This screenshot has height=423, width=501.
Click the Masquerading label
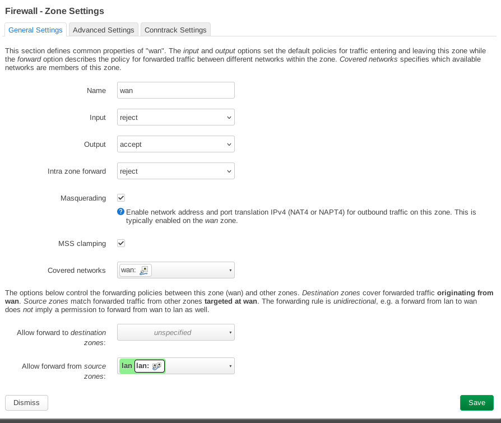[83, 198]
